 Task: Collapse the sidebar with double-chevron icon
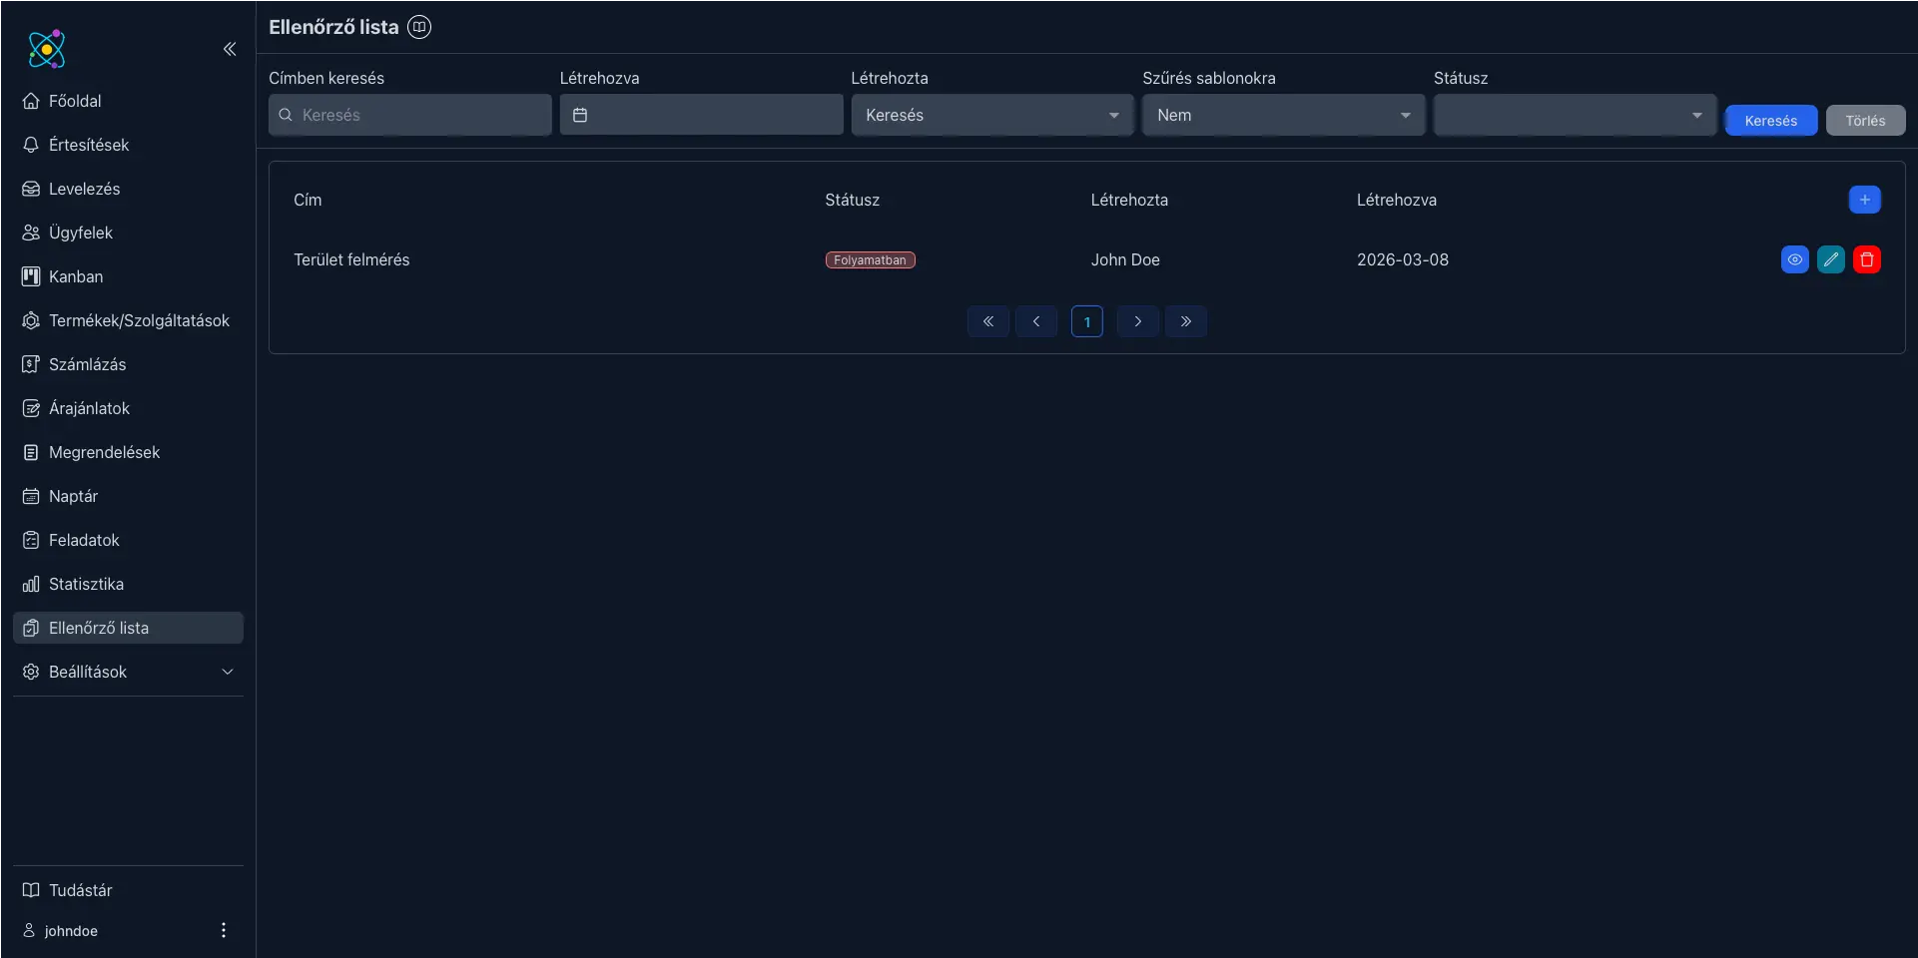click(229, 49)
